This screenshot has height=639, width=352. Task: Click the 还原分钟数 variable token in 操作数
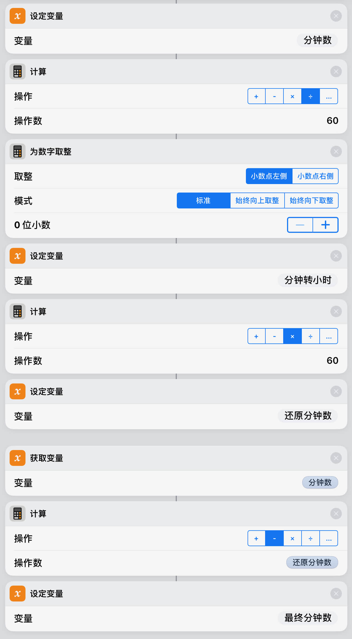tap(312, 563)
